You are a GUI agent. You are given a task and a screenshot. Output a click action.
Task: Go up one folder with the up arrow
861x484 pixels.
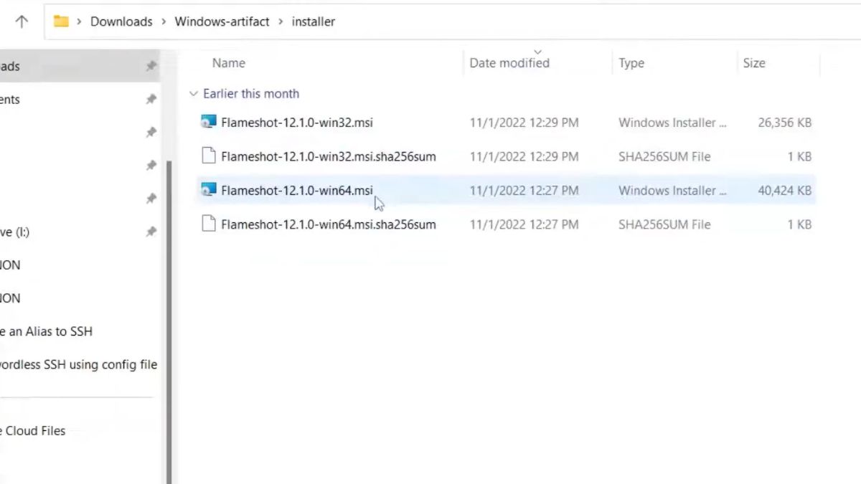(x=22, y=22)
